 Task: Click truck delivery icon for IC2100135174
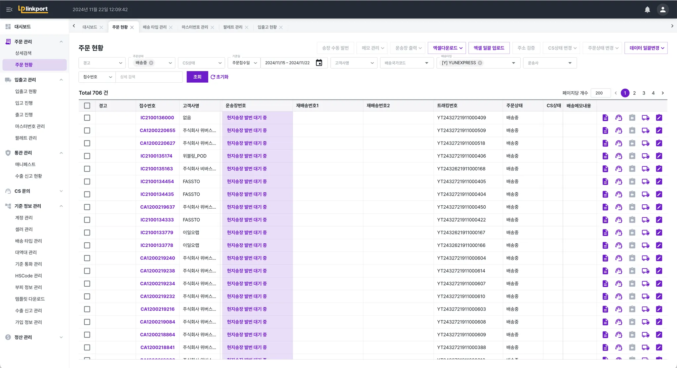click(x=645, y=156)
